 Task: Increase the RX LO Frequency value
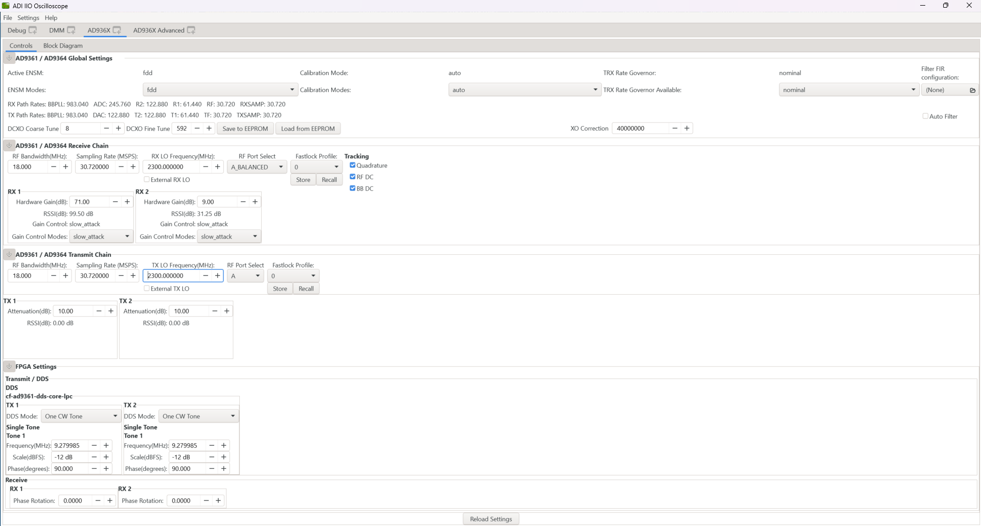[218, 167]
